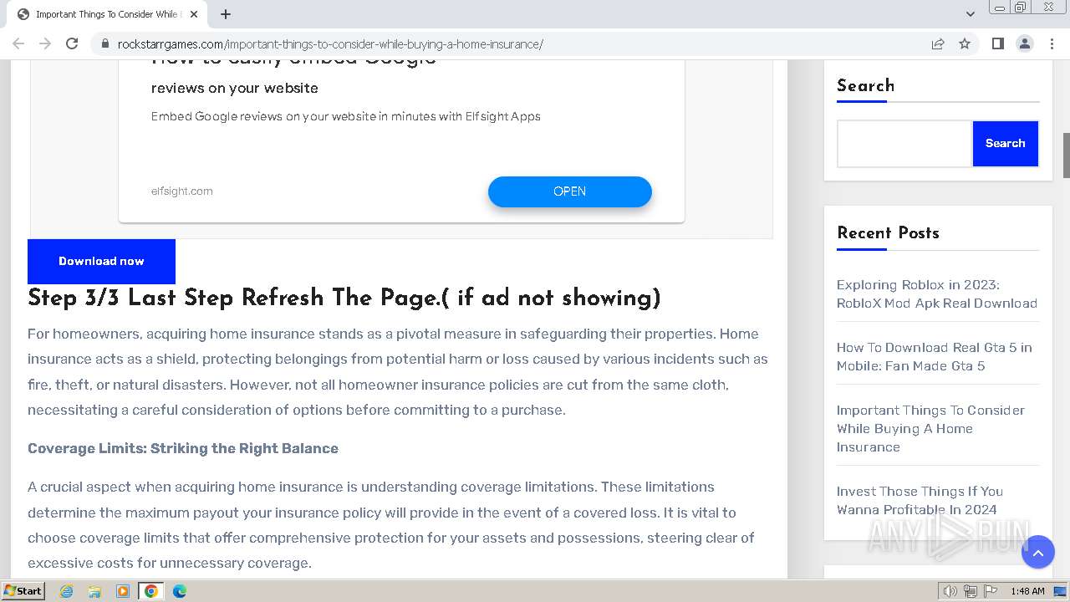Click the Download now button
This screenshot has width=1070, height=602.
tap(101, 261)
